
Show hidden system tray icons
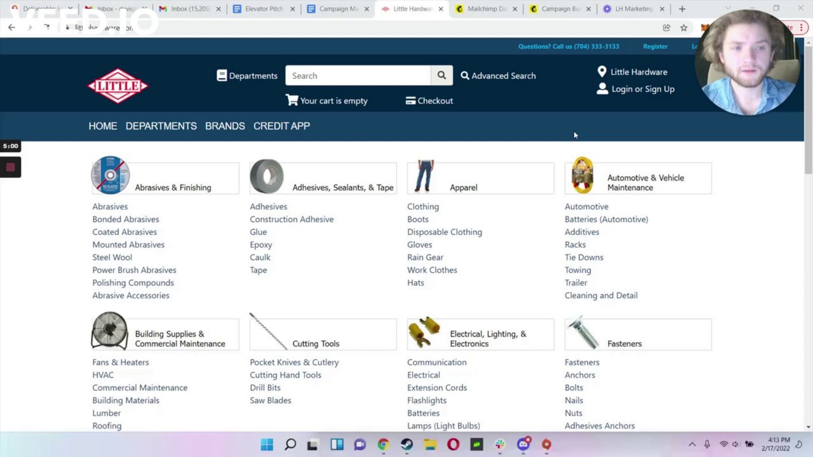(x=692, y=444)
